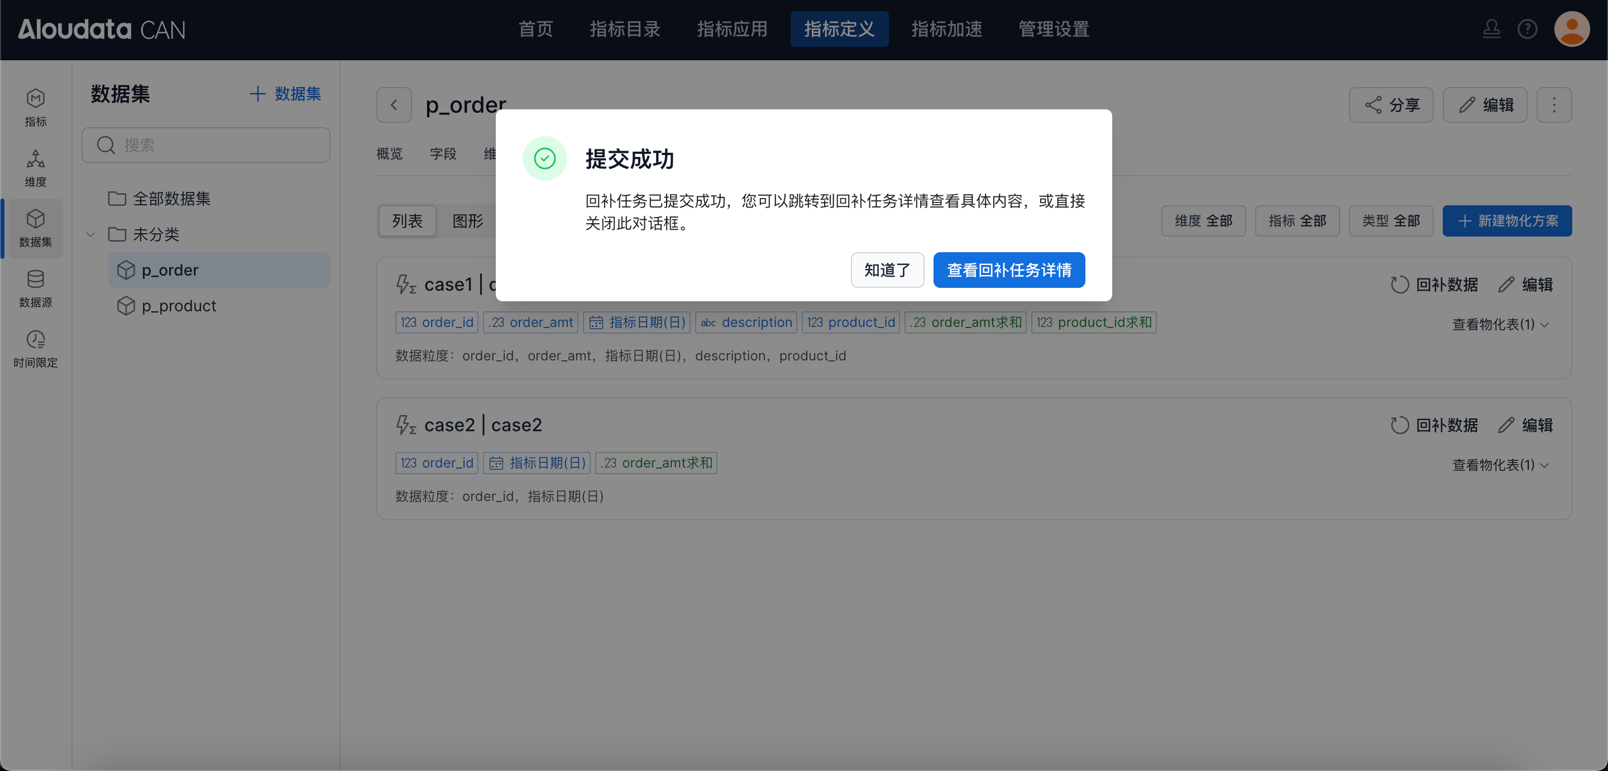Viewport: 1608px width, 771px height.
Task: Go to 指标目录 in top navigation
Action: (625, 28)
